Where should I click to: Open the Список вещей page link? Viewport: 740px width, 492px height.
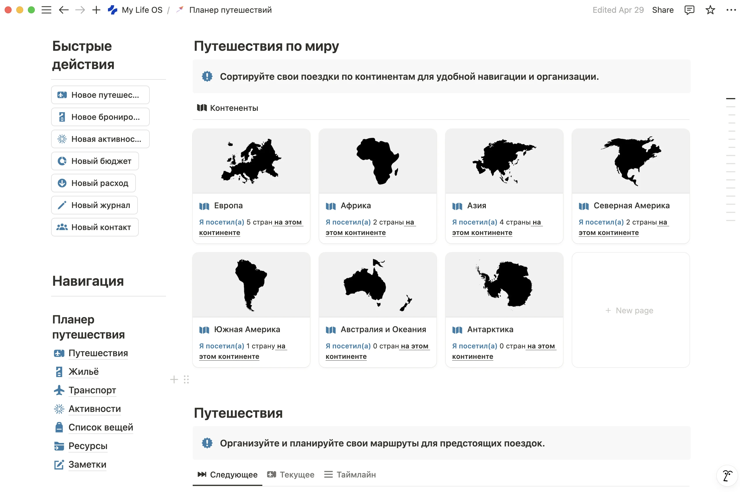[101, 427]
